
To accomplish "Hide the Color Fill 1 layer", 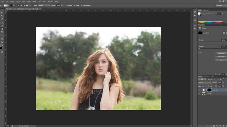I will click(199, 90).
